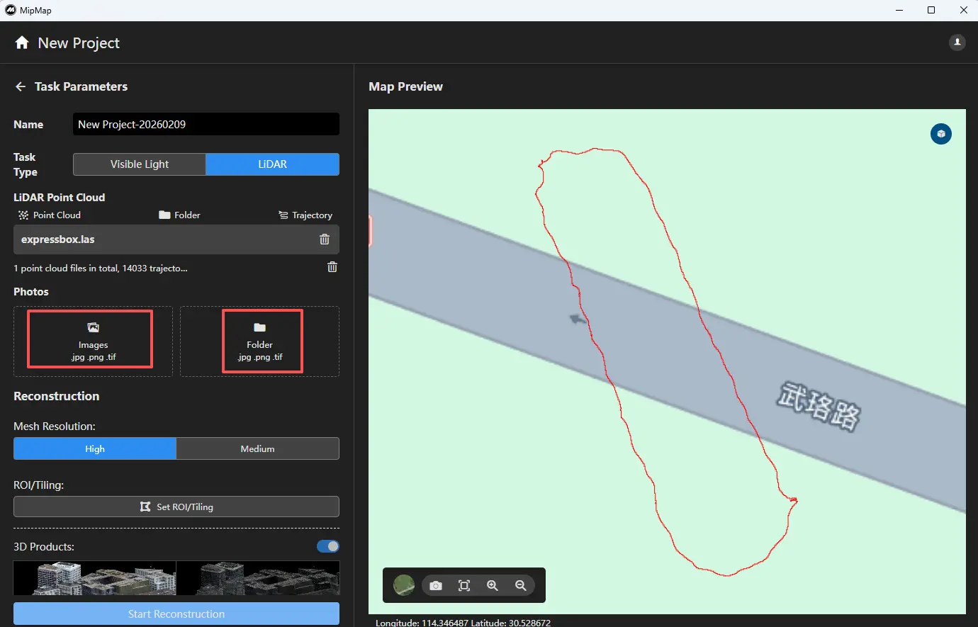This screenshot has width=978, height=627.
Task: Click the home icon next to New Project
Action: coord(22,43)
